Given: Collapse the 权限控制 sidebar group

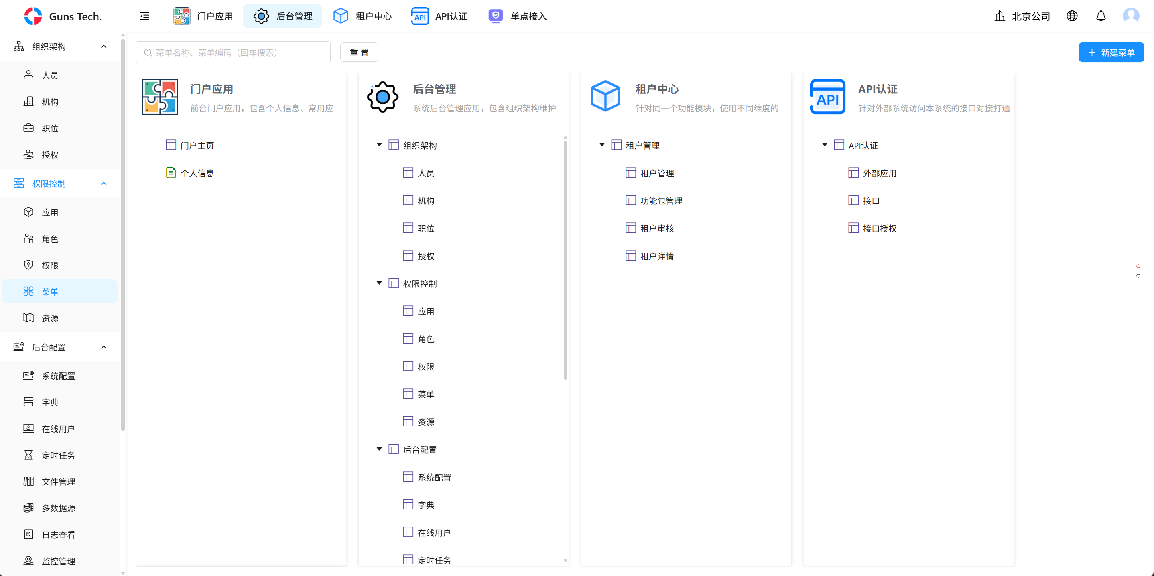Looking at the screenshot, I should point(104,184).
